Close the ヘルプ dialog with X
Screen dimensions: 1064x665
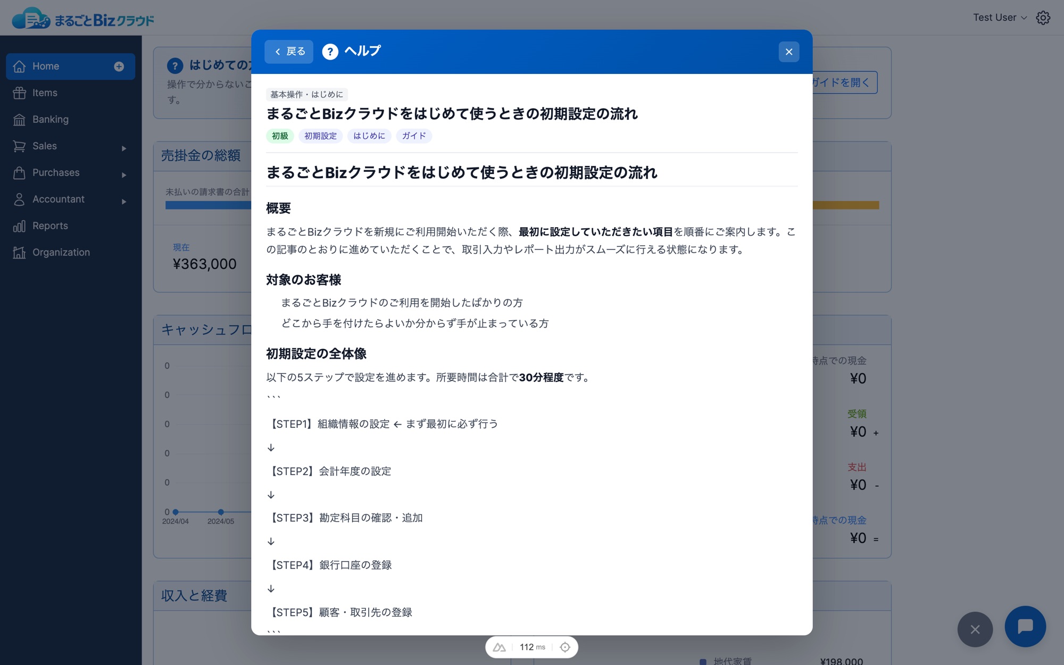point(789,52)
